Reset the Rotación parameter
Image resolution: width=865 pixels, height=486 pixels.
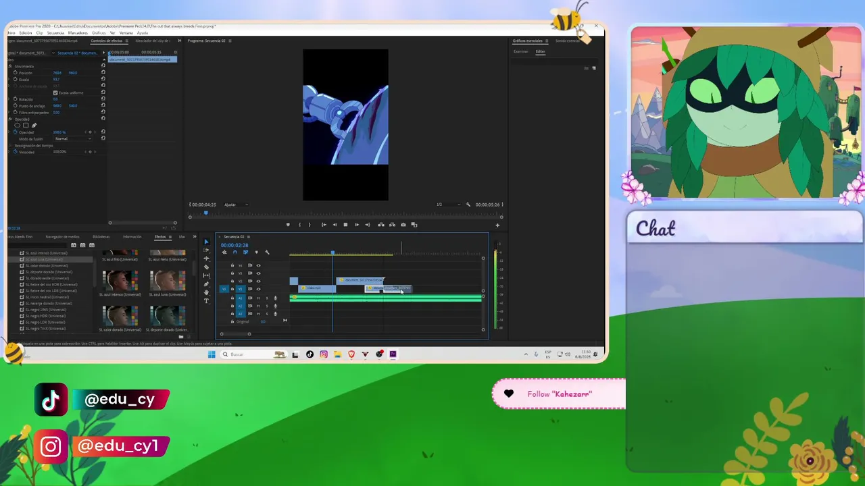coord(103,99)
